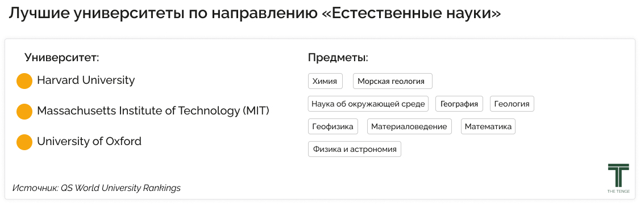The image size is (640, 204).
Task: Choose the Геофизика subject tag
Action: pos(333,126)
